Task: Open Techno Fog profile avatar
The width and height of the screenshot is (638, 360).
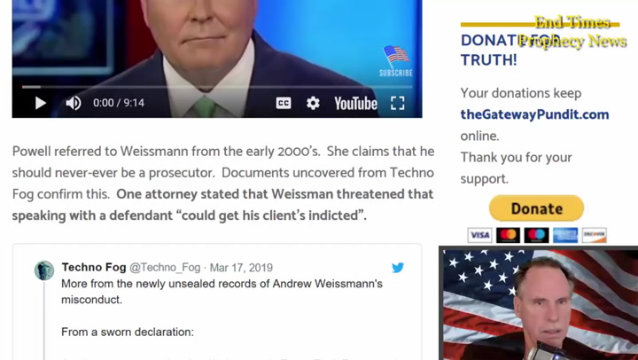Action: [x=44, y=270]
